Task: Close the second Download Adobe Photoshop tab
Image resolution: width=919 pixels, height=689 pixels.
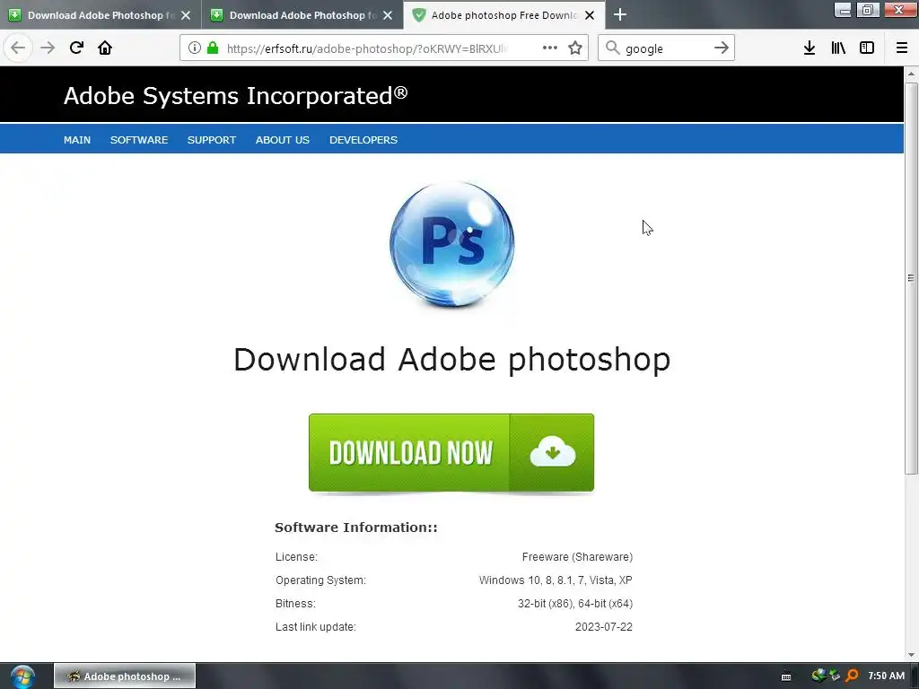Action: point(388,15)
